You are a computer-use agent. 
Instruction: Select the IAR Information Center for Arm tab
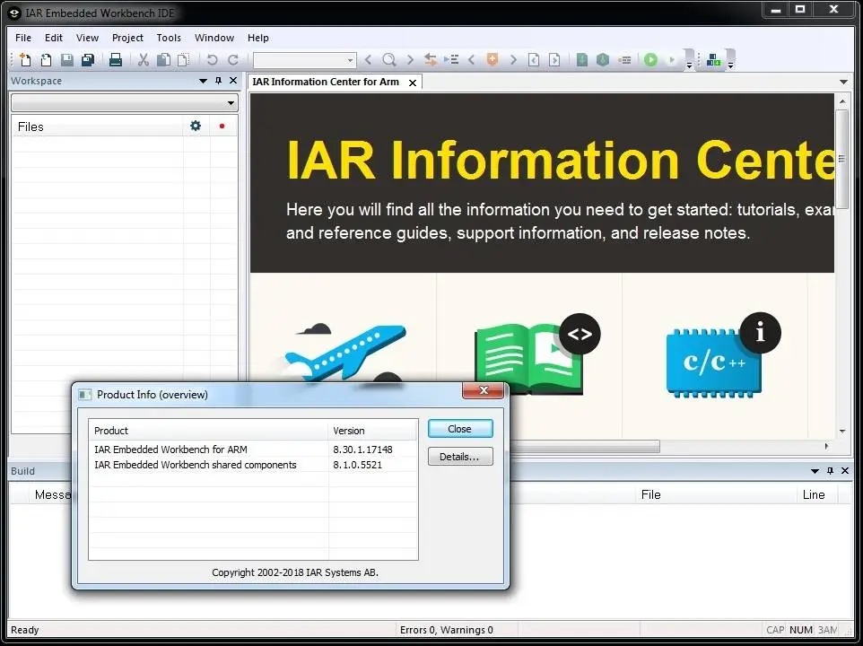pyautogui.click(x=326, y=82)
